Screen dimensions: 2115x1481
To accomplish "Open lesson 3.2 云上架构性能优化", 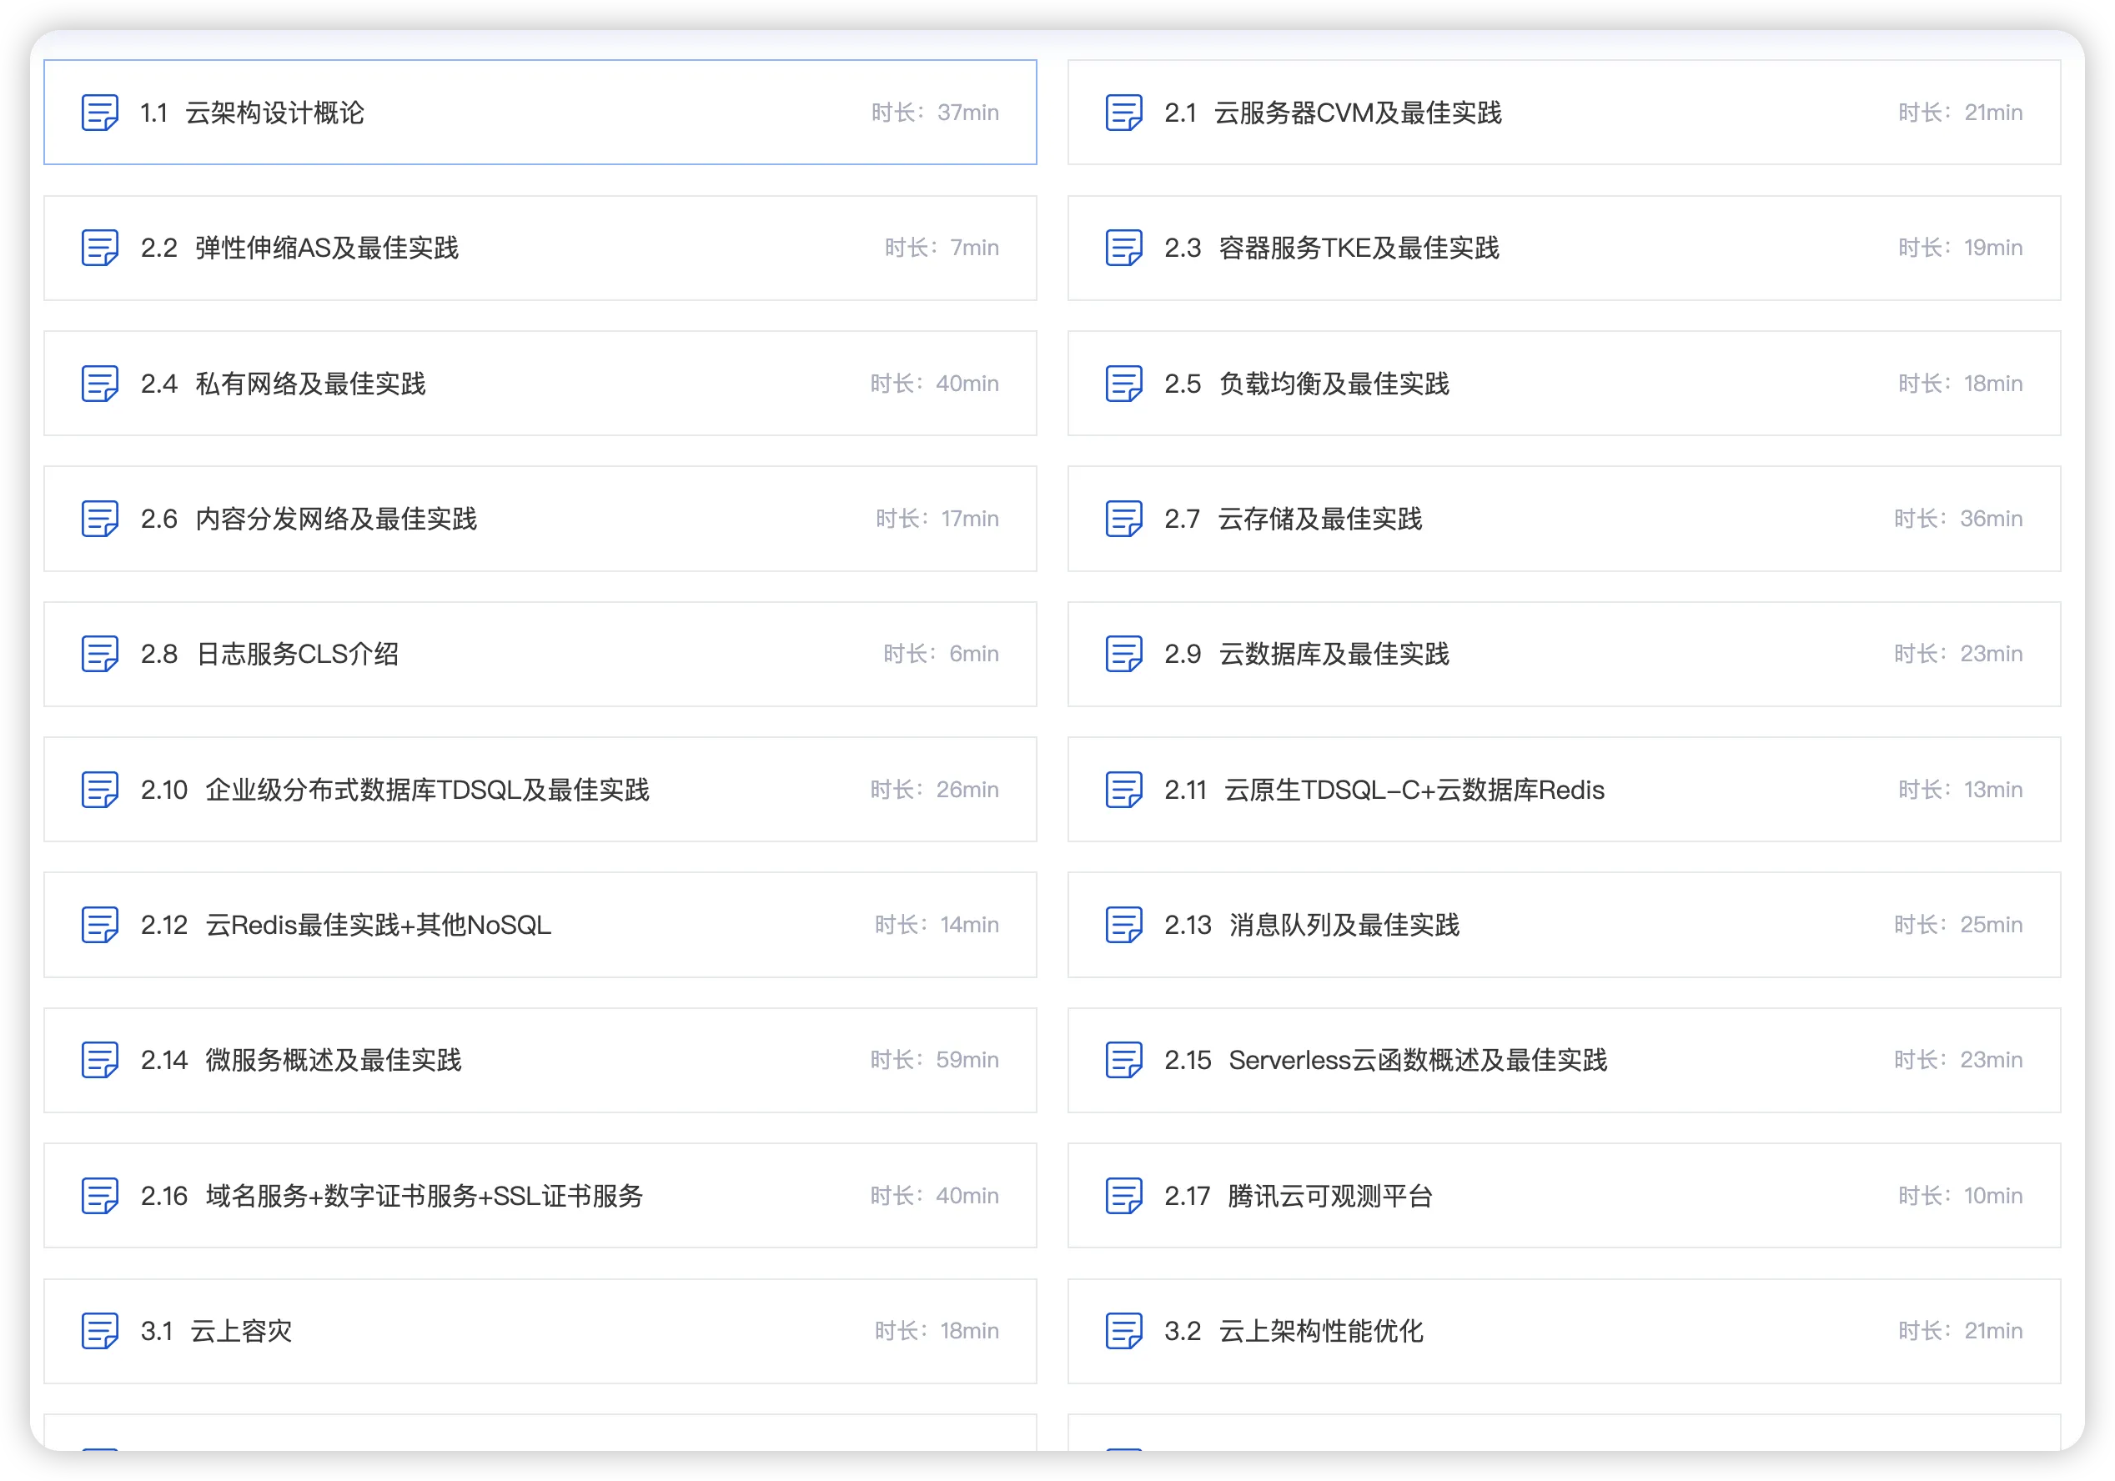I will (x=1564, y=1331).
